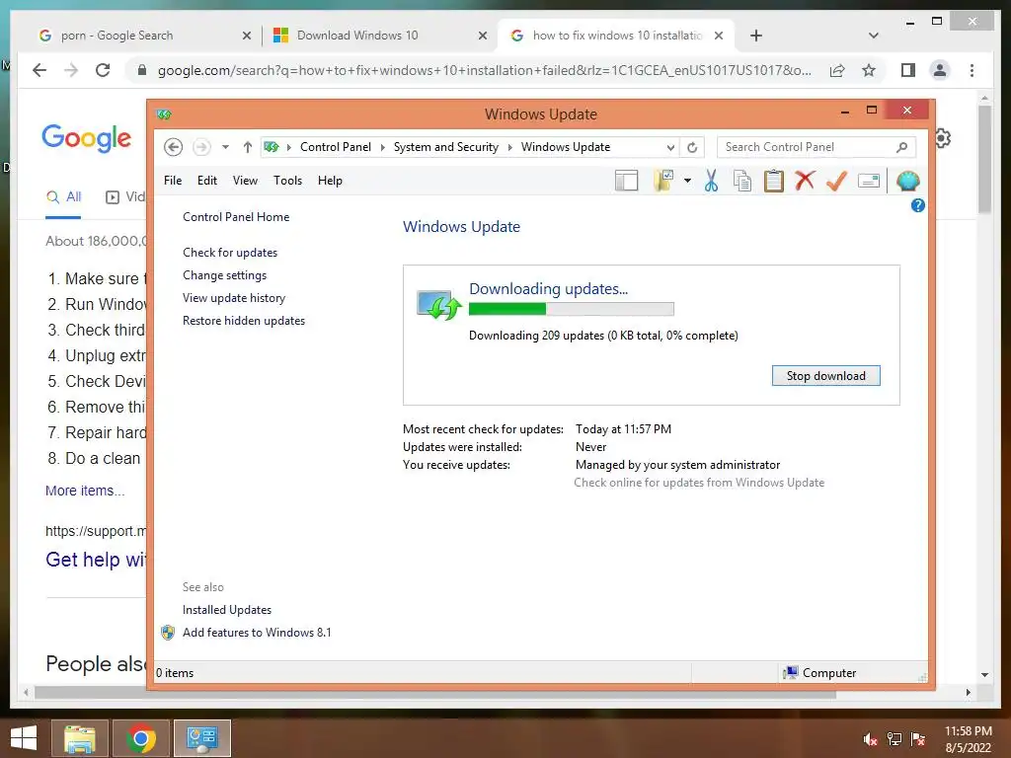Click the preview pane layout toolbar icon
Image resolution: width=1011 pixels, height=758 pixels.
626,182
